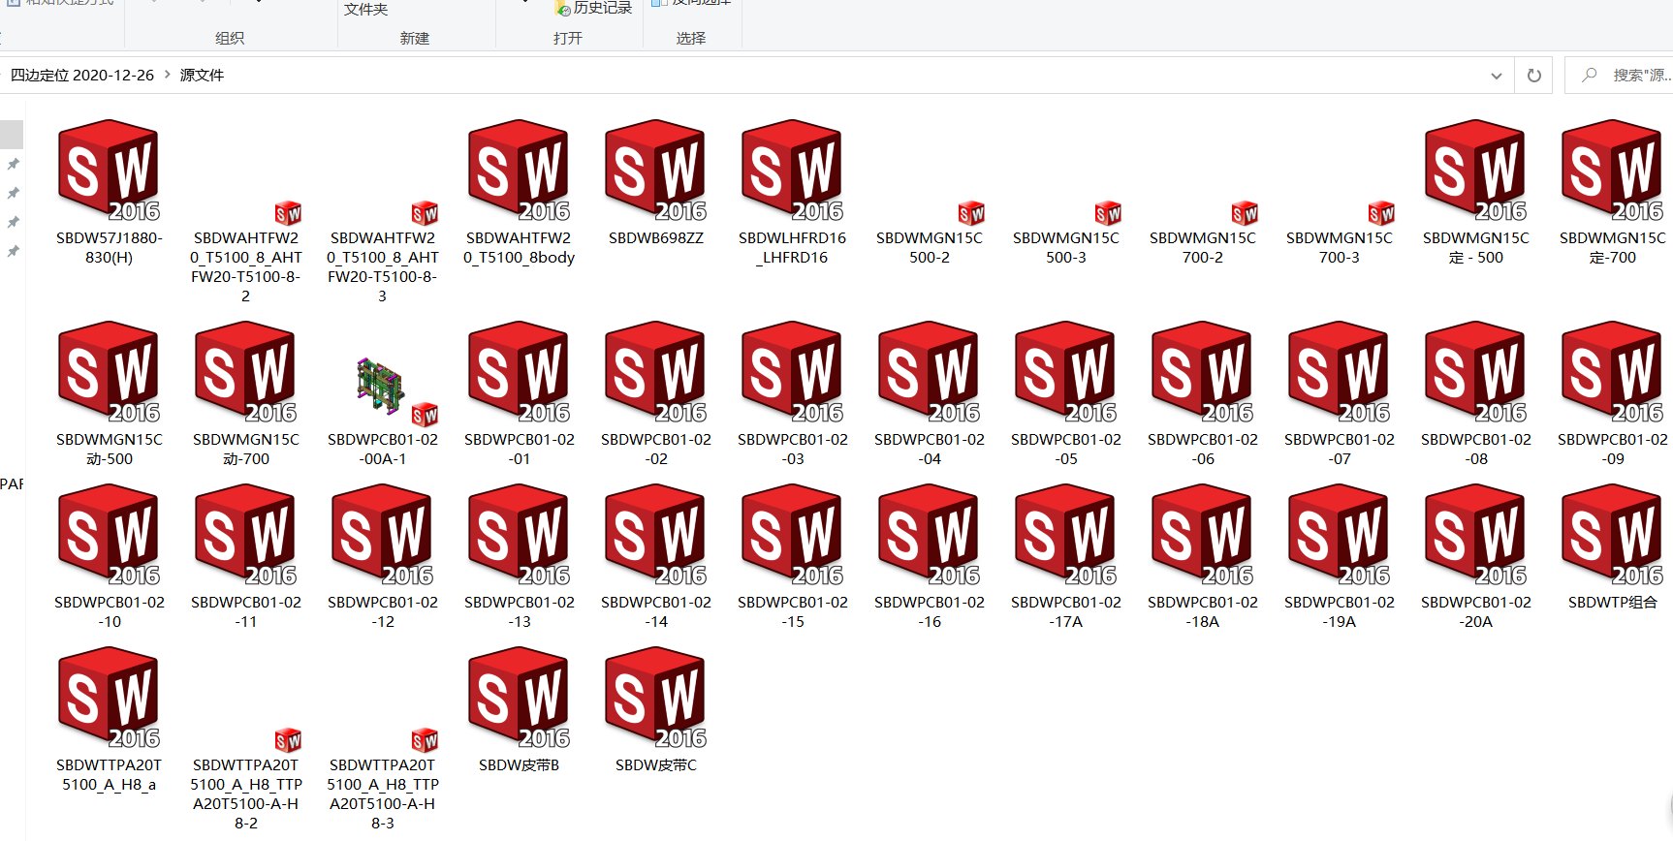Select SBDWMGN15C动-700 file icon
This screenshot has height=841, width=1673.
245,372
